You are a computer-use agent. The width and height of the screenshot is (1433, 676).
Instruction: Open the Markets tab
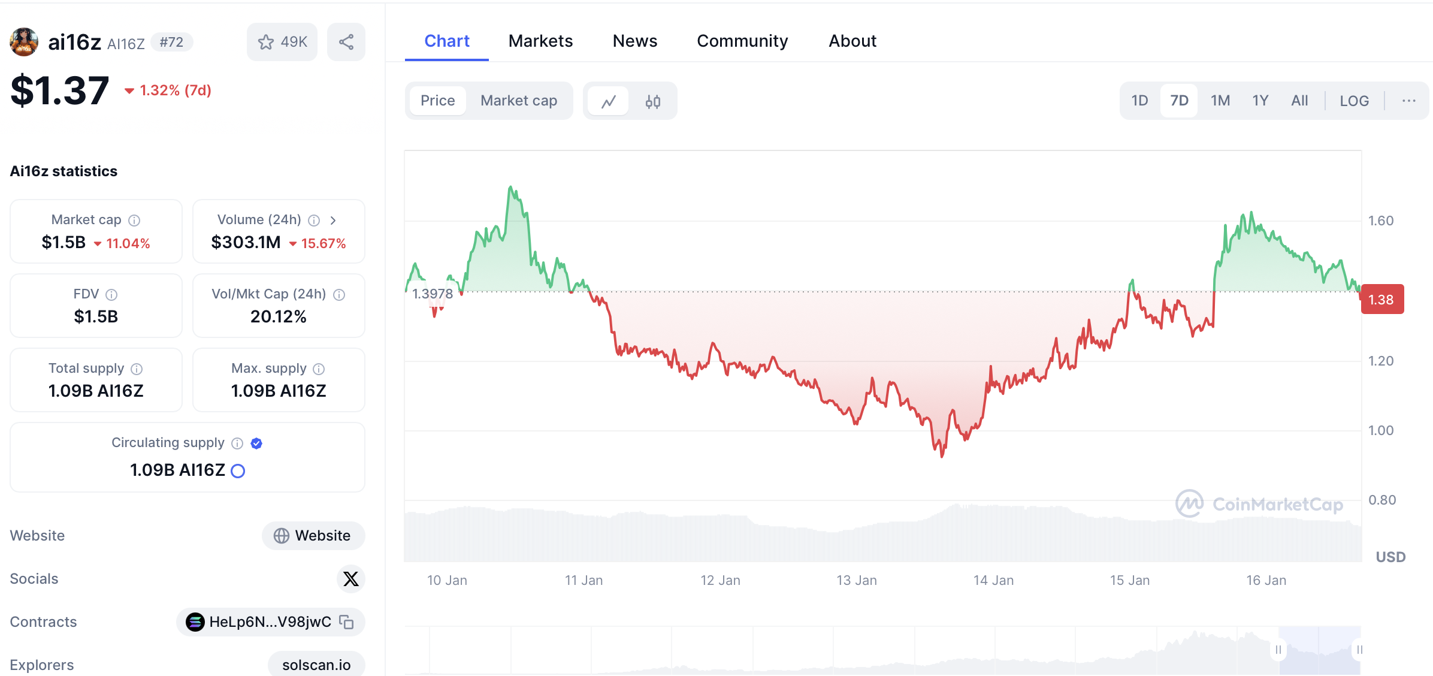540,41
